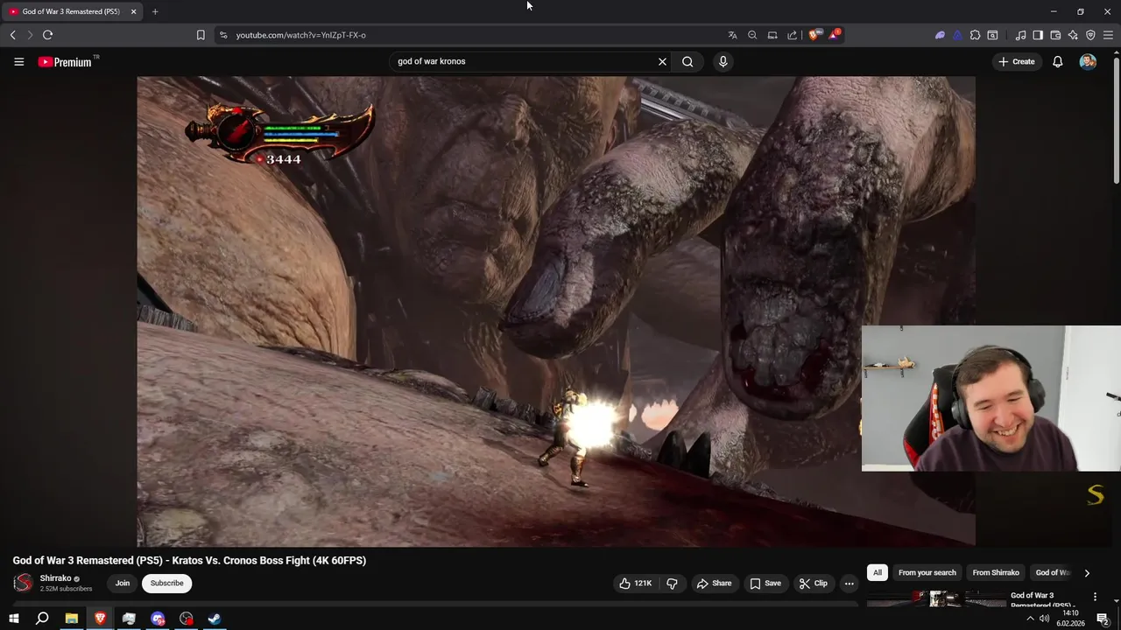This screenshot has width=1121, height=630.
Task: Go back in browser
Action: click(x=12, y=35)
